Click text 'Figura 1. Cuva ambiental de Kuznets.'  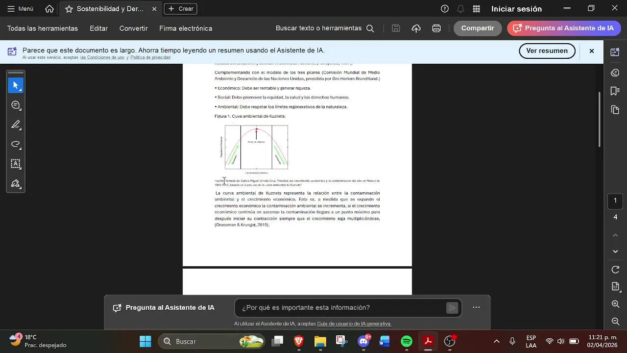point(250,116)
